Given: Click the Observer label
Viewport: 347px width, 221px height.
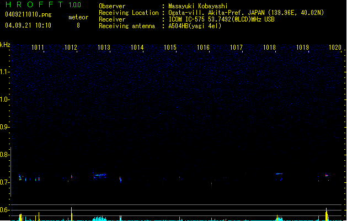Looking at the screenshot, I should [x=112, y=6].
